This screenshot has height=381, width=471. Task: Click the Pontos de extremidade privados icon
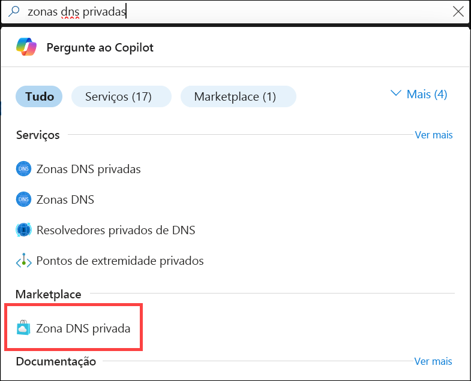[x=23, y=261]
